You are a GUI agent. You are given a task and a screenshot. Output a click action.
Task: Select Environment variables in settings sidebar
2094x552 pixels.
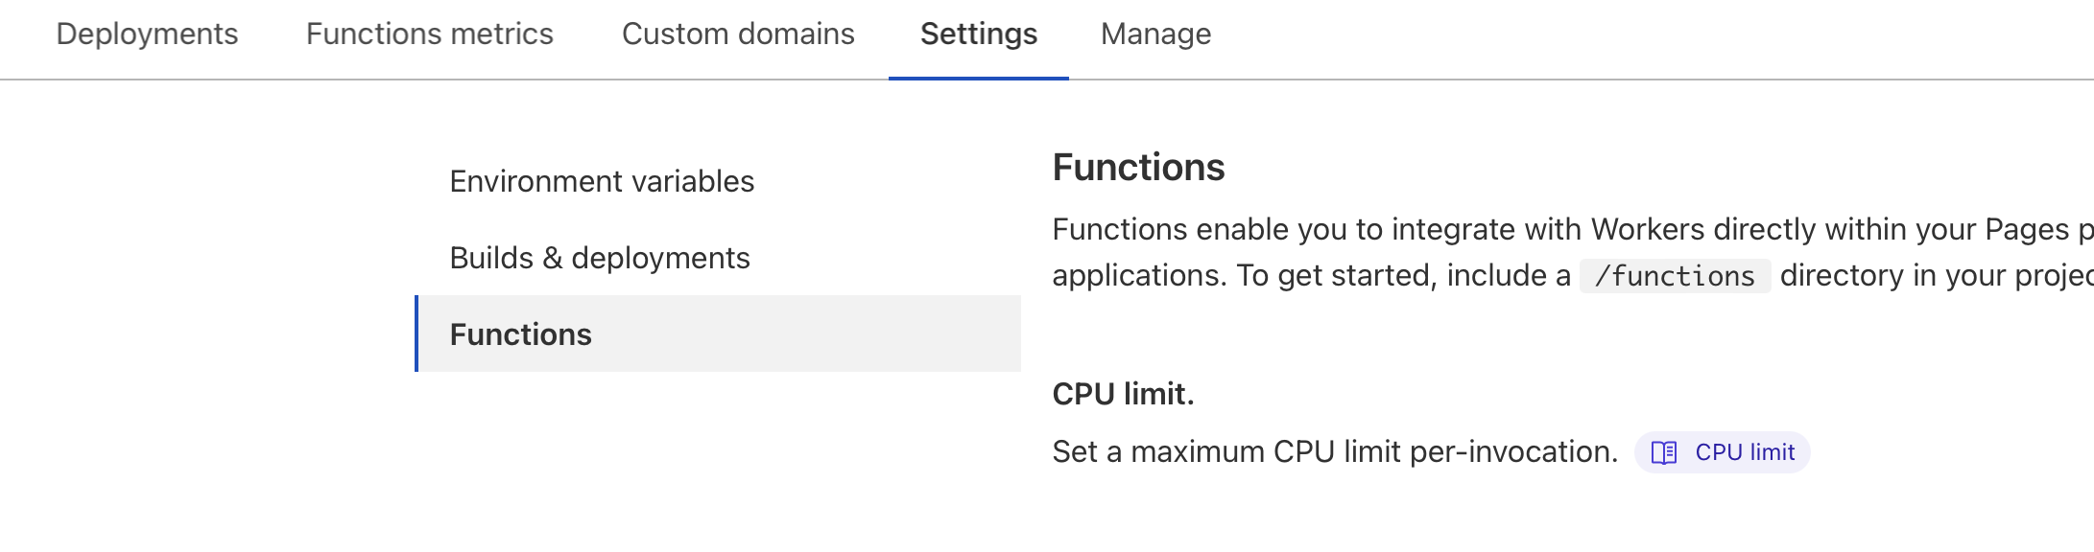602,181
